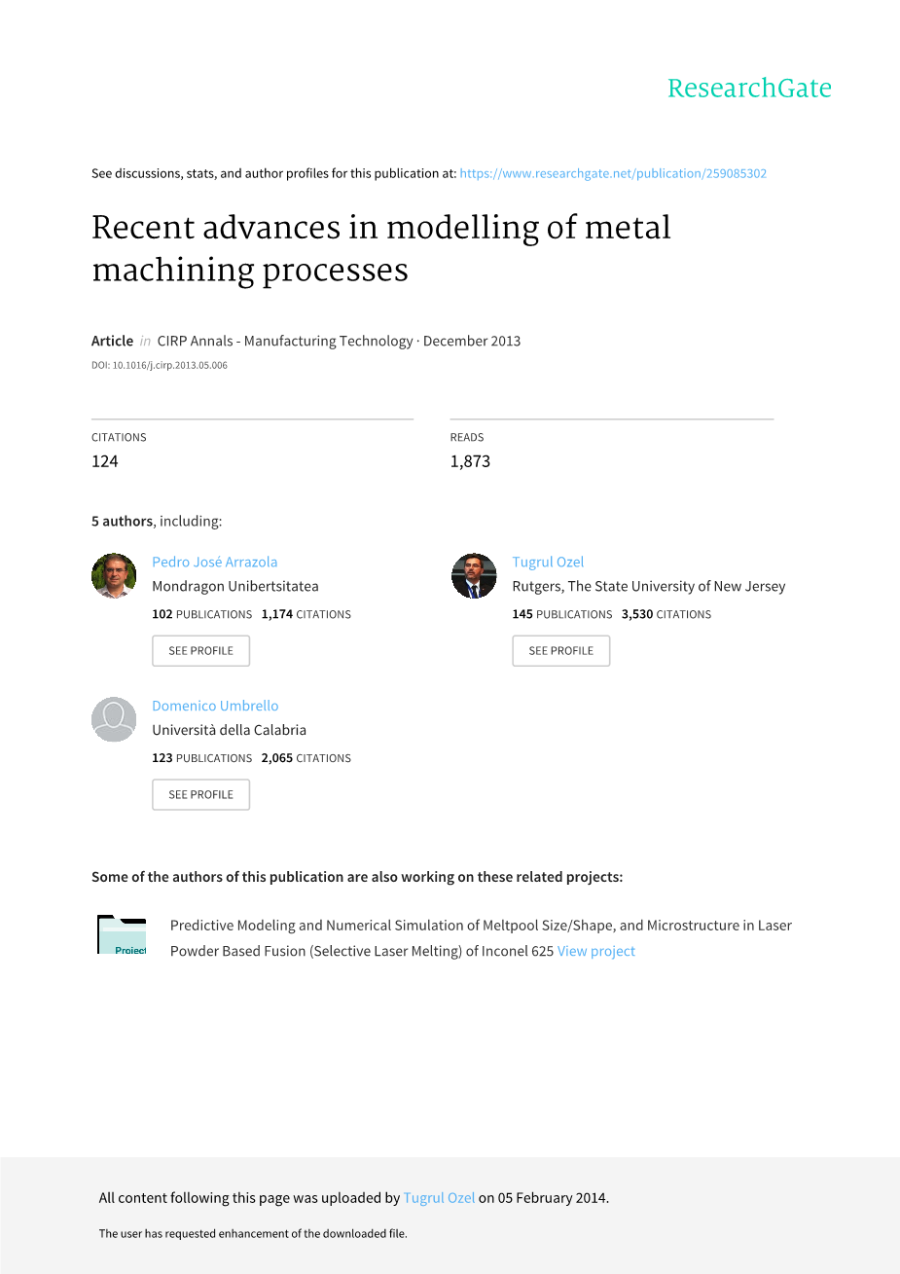Click the Project folder icon
The width and height of the screenshot is (900, 1274).
coord(122,935)
